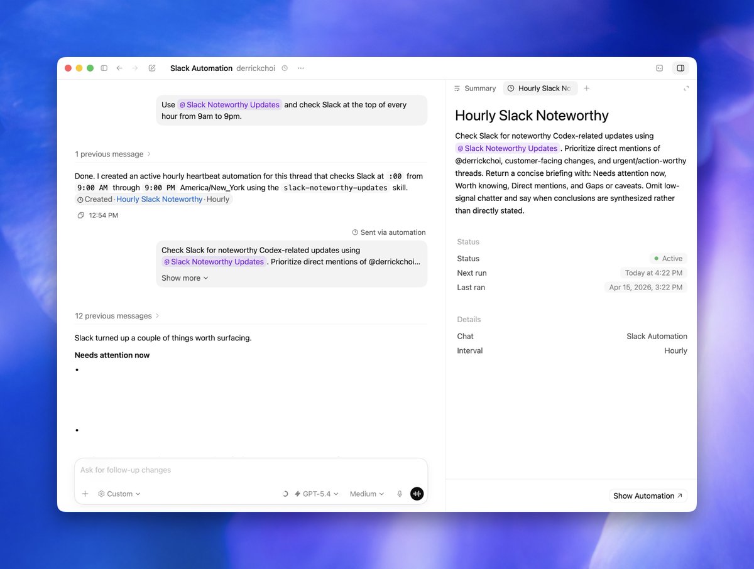This screenshot has width=754, height=569.
Task: Open the clock icon next to derrickchoi
Action: point(285,68)
